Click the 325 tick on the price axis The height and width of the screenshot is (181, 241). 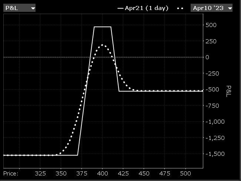(x=40, y=173)
